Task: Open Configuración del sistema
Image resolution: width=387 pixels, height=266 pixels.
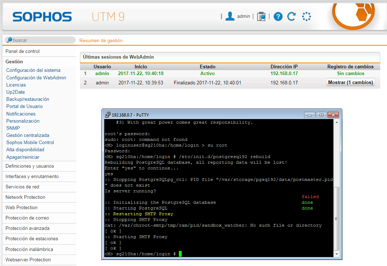Action: point(33,70)
